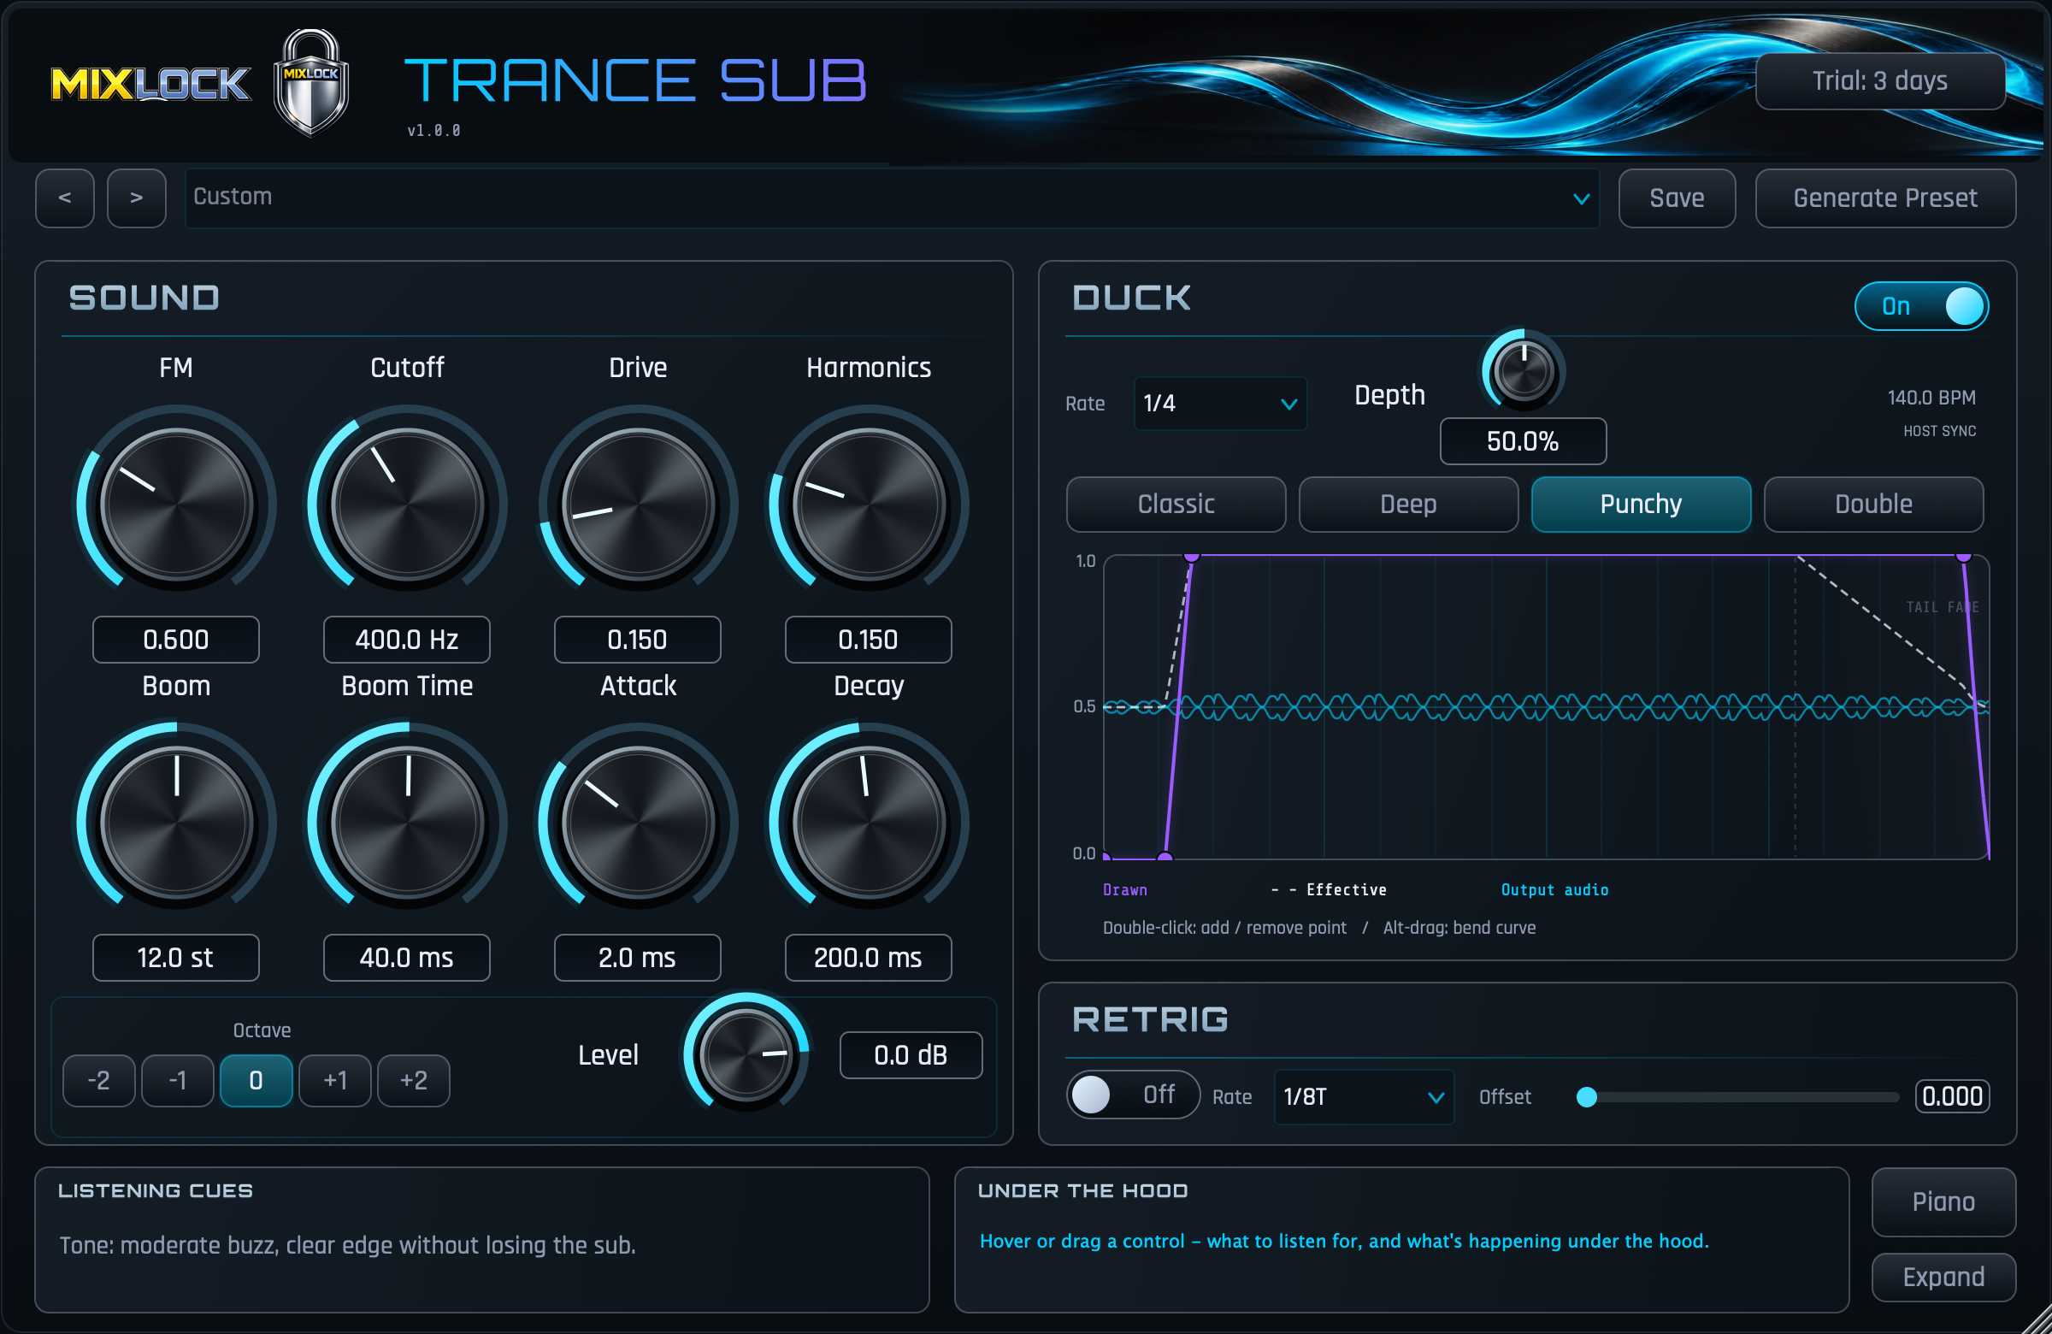Toggle the Duck On switch
The image size is (2052, 1334).
[1922, 306]
